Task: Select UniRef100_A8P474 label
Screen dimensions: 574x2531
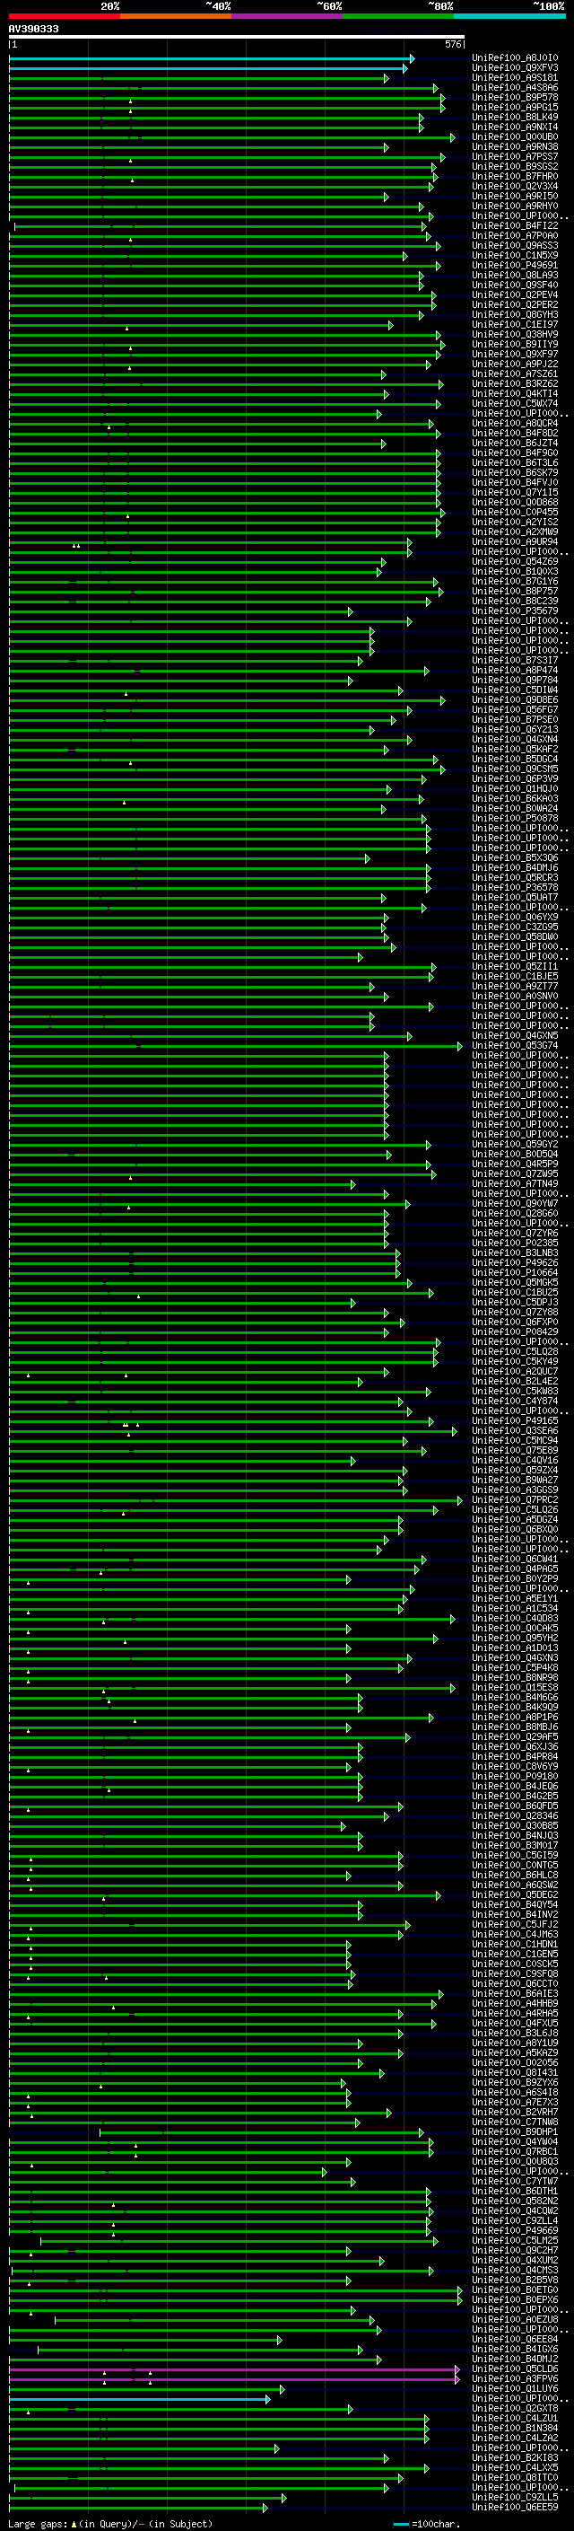Action: 515,670
